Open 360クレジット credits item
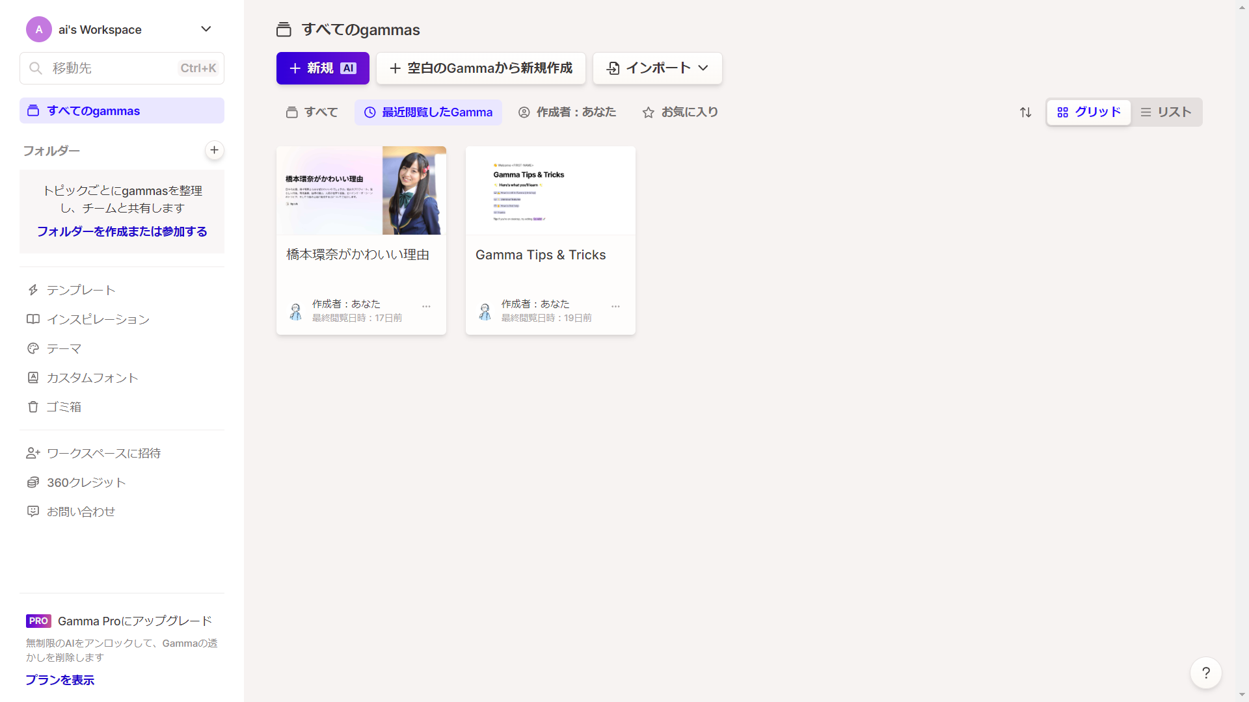The width and height of the screenshot is (1249, 702). pyautogui.click(x=85, y=482)
